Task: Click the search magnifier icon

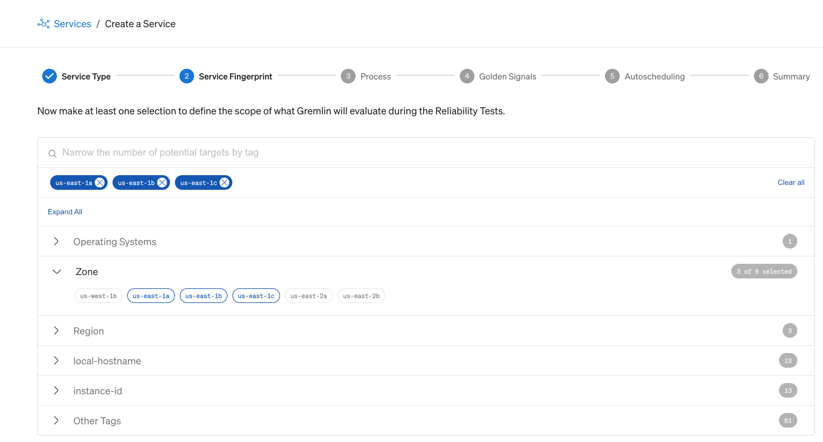Action: click(x=53, y=153)
